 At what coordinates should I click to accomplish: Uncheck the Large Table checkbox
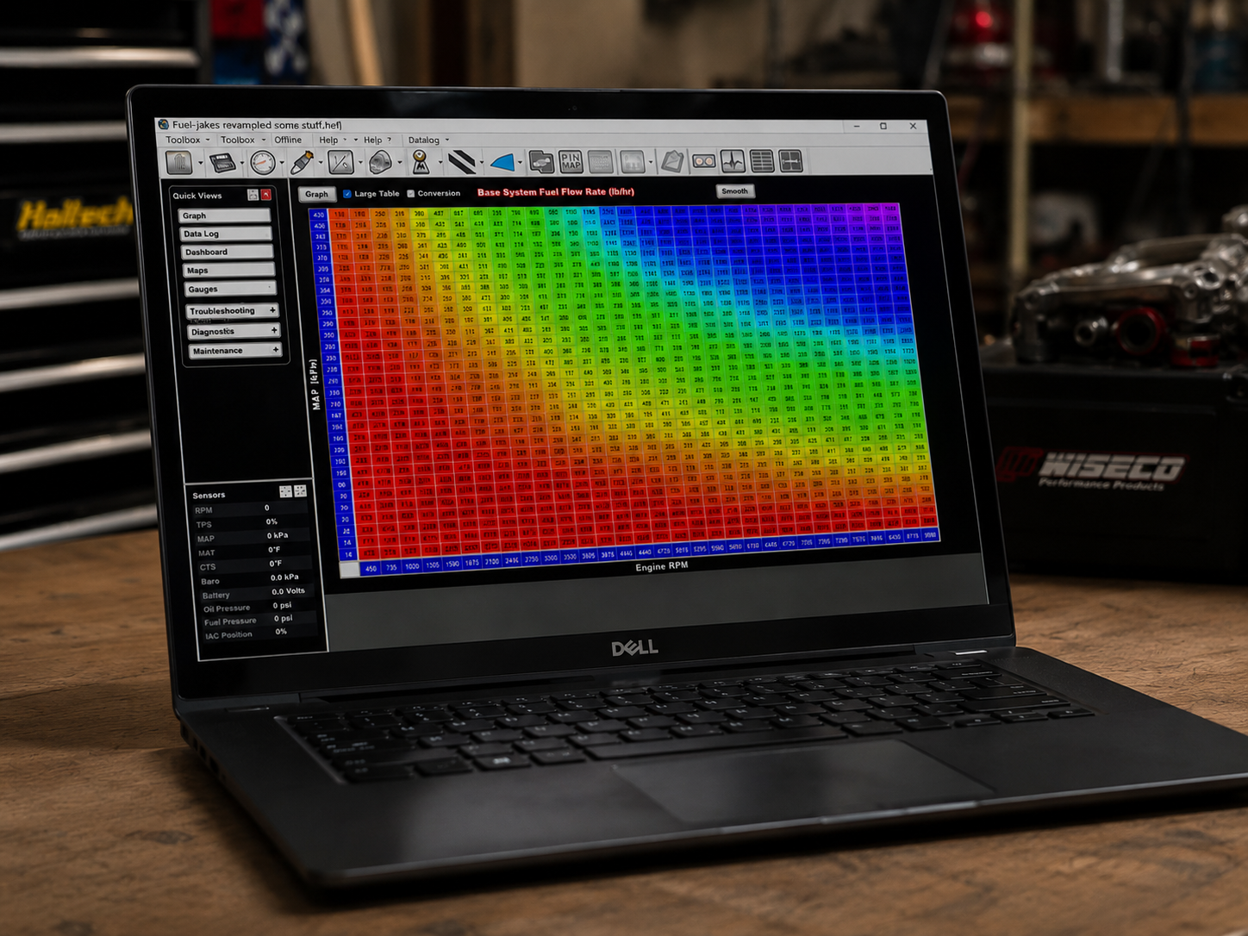click(347, 194)
